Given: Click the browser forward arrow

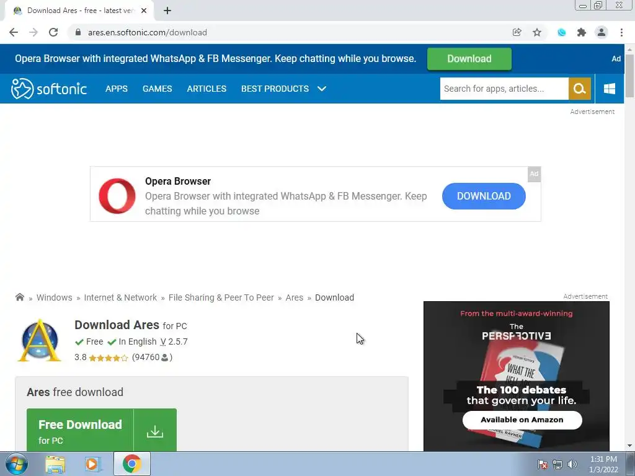Looking at the screenshot, I should (33, 32).
